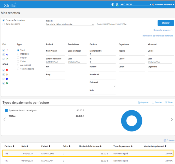
Task: Click the Imprimer printer icon
Action: 139,102
